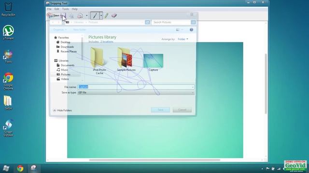Open the SHSH desktop folder

tap(8, 102)
